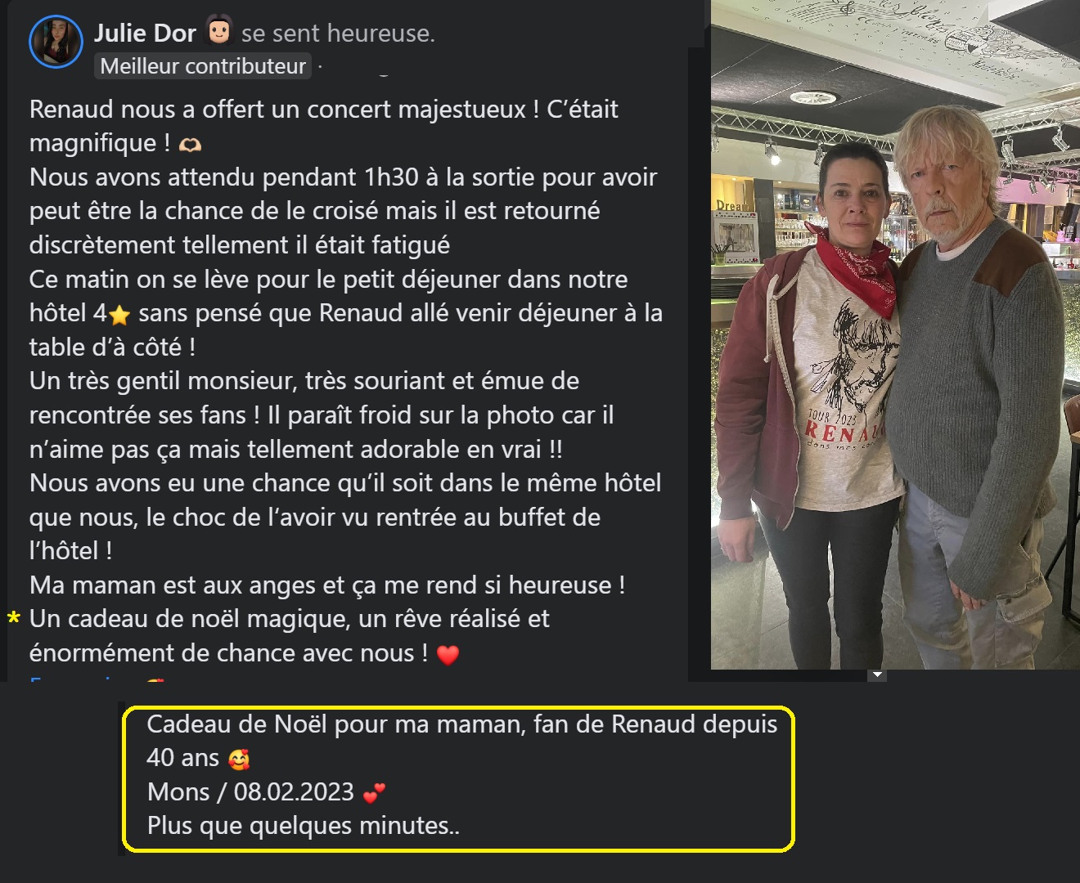
Task: Click the yellow asterisk beside "Un cadeau"
Action: 13,619
